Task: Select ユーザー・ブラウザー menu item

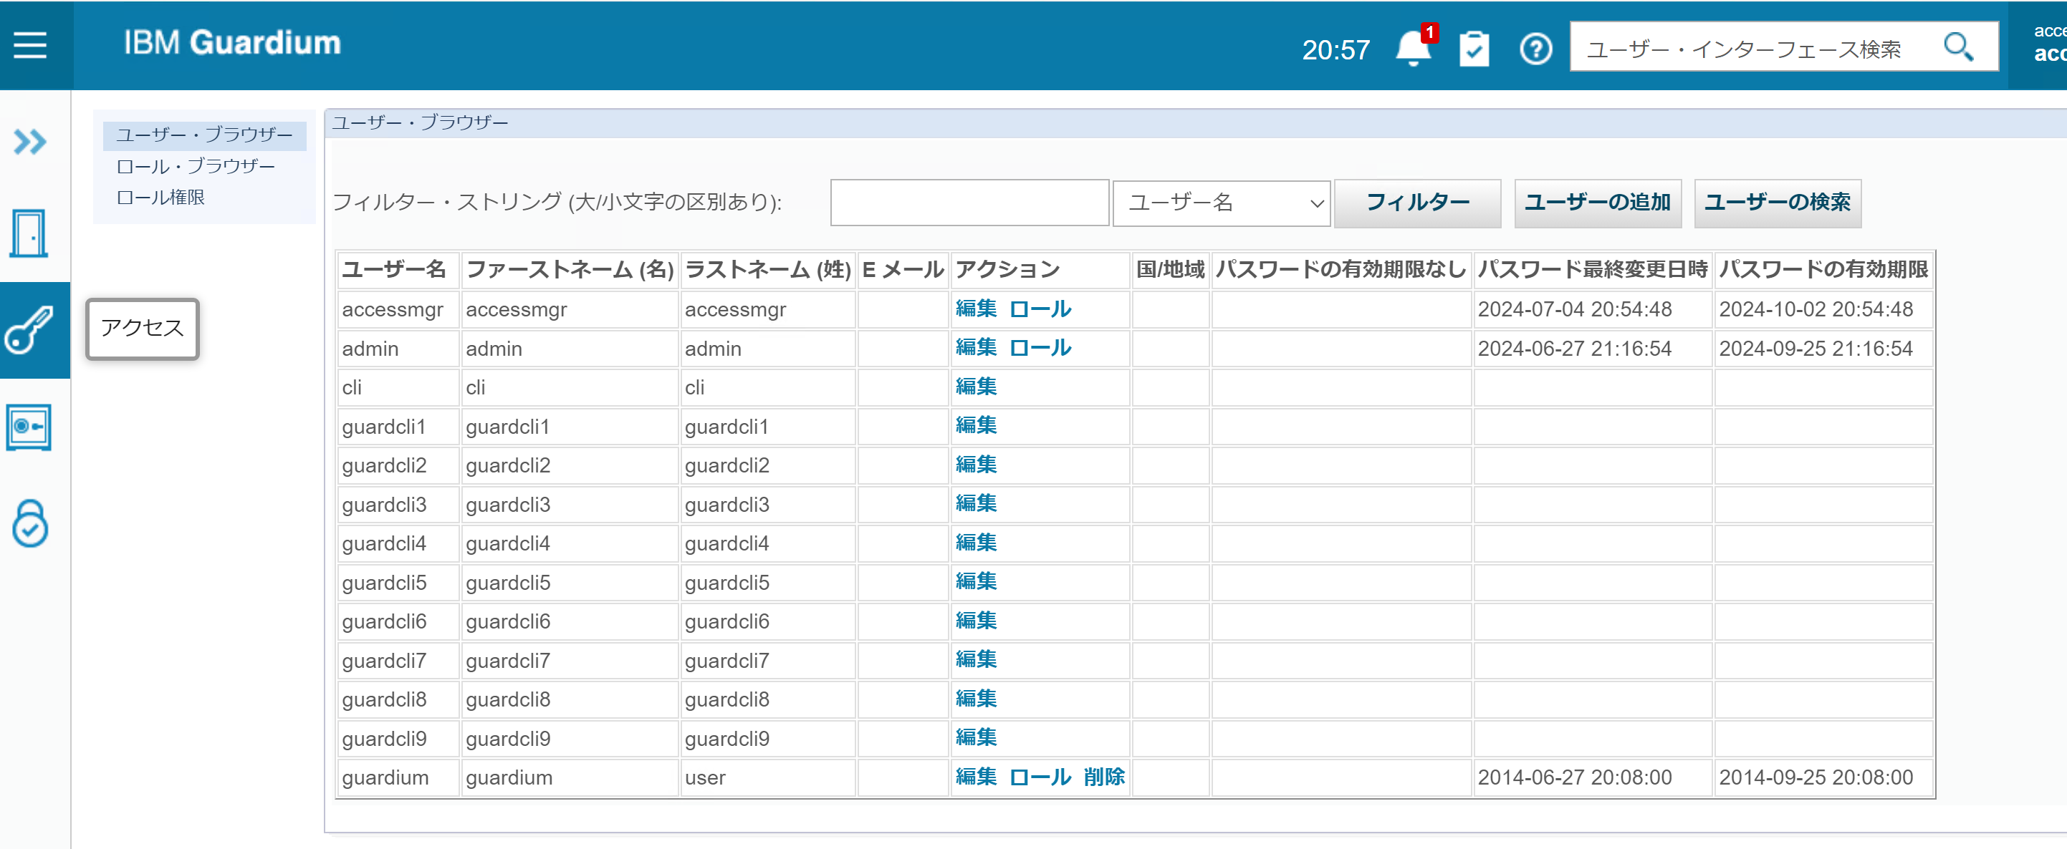Action: (203, 135)
